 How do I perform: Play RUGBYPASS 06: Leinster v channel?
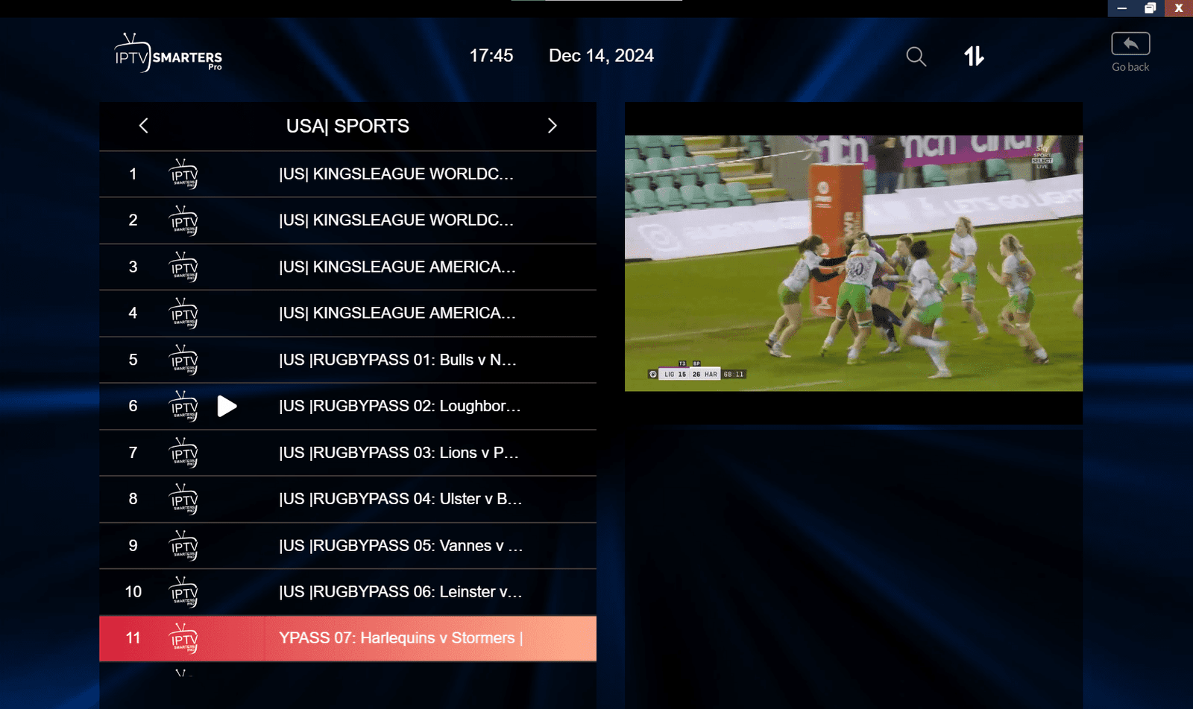(x=347, y=592)
